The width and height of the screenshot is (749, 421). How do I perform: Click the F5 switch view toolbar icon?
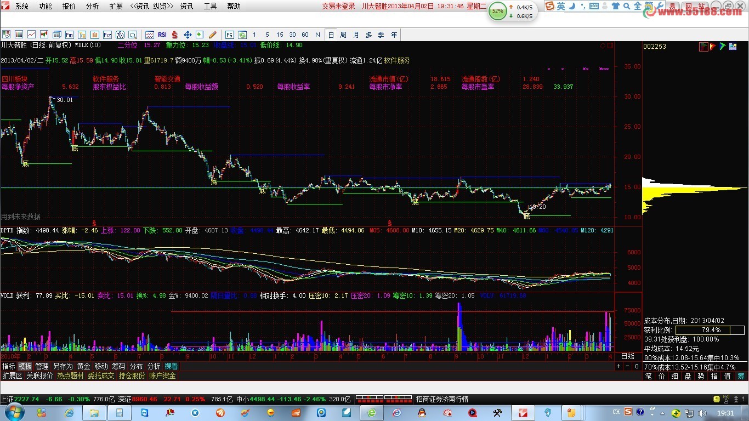(x=229, y=34)
